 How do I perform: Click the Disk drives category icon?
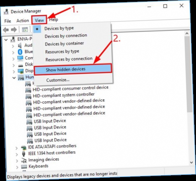click(x=21, y=65)
